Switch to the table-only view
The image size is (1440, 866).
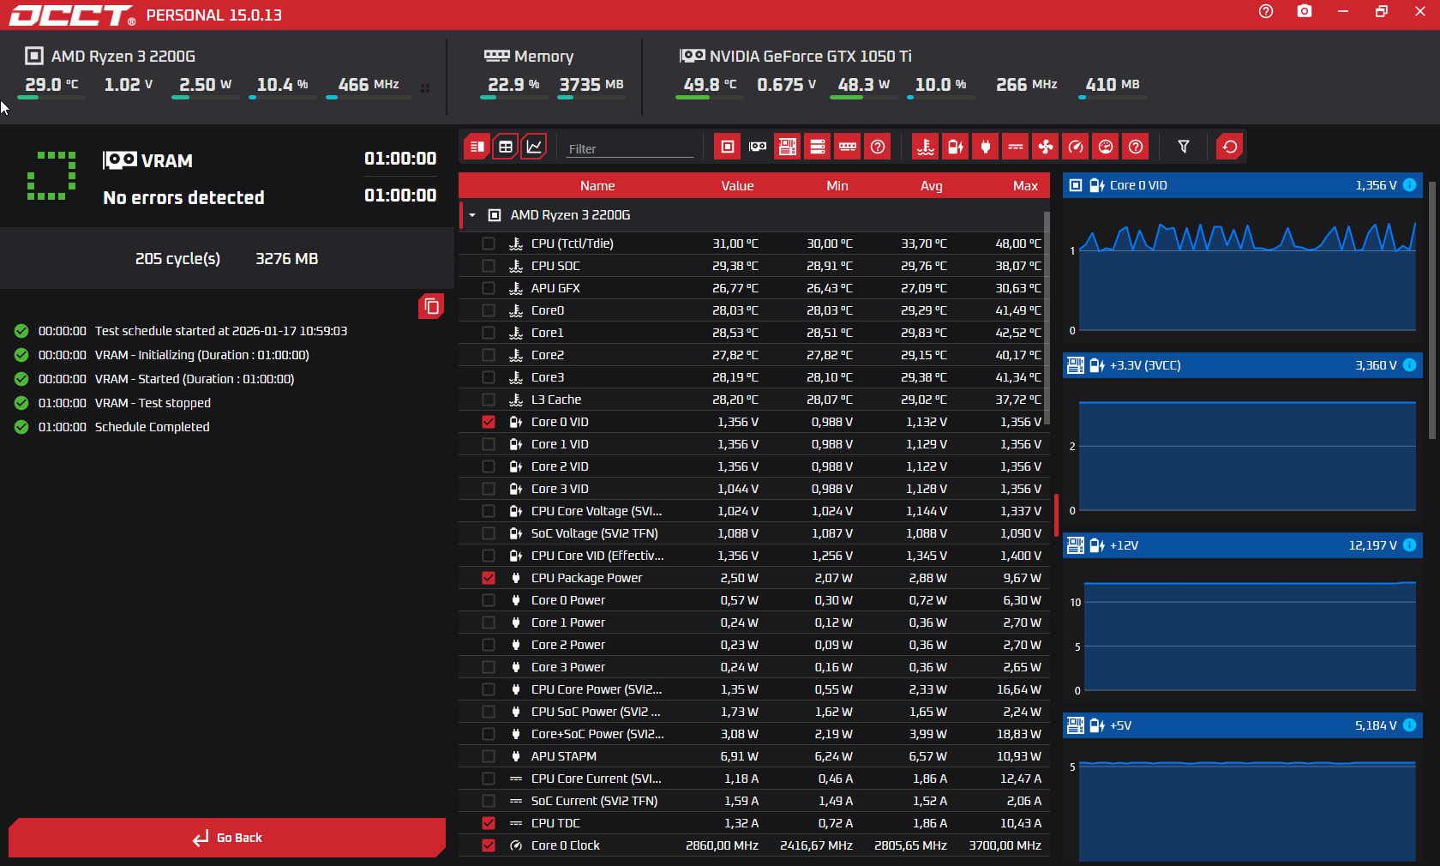coord(506,147)
